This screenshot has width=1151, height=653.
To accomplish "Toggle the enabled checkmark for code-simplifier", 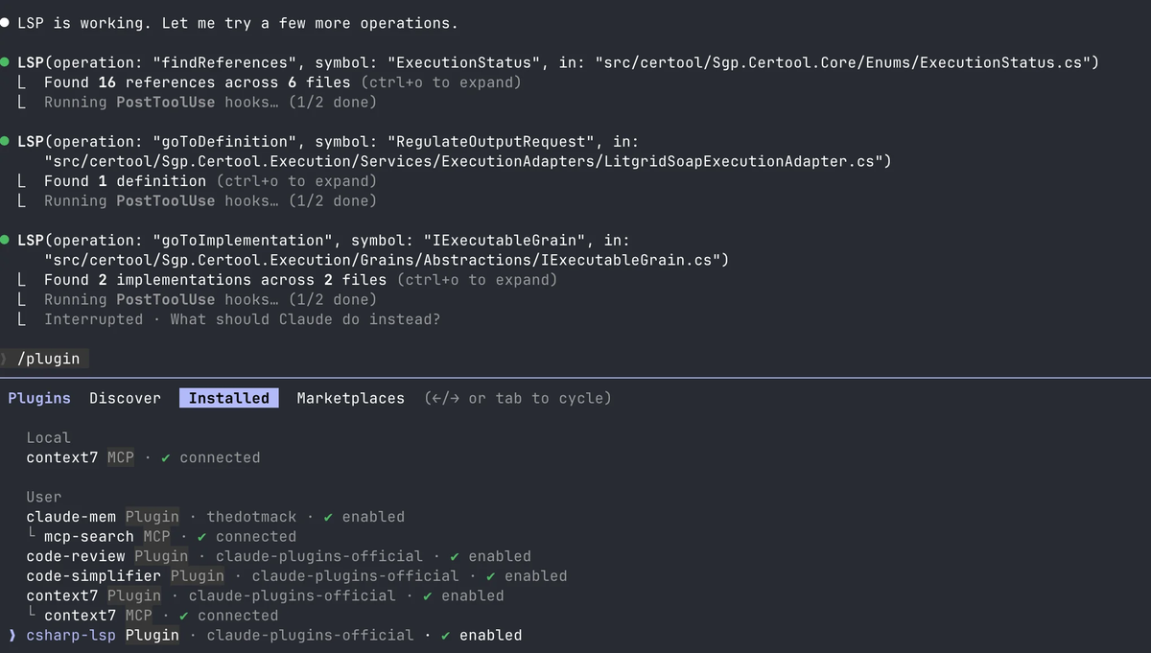I will click(491, 576).
